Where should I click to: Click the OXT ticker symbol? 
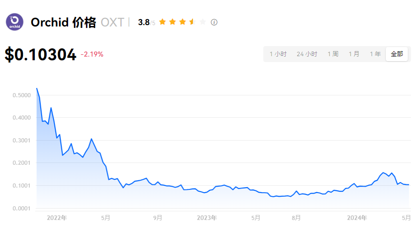click(x=112, y=22)
